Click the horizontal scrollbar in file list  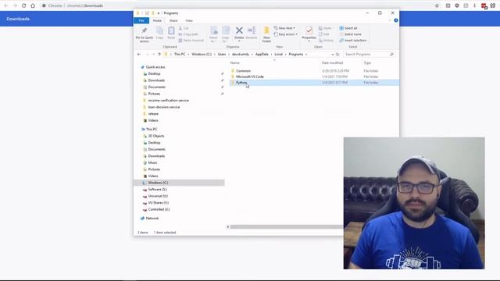(287, 227)
